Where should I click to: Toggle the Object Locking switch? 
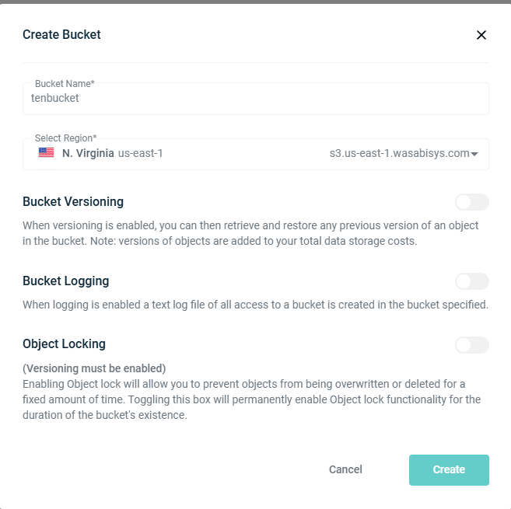[472, 345]
